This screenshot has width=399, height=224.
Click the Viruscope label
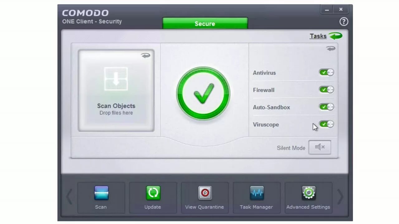coord(266,124)
